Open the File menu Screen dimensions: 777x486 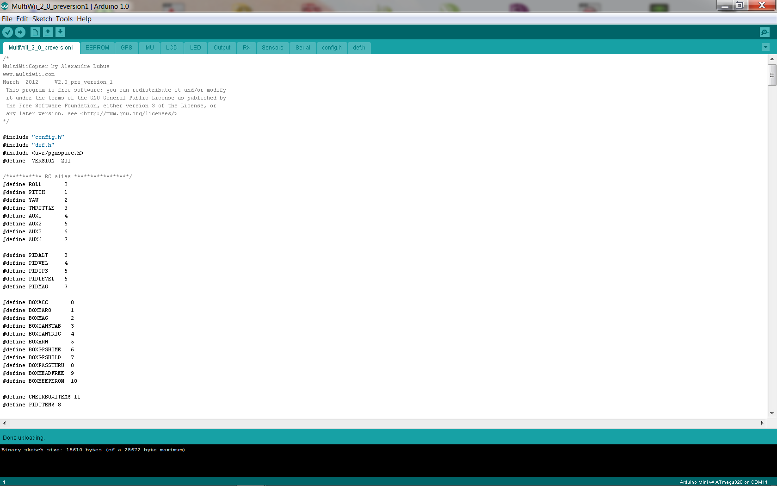[7, 19]
